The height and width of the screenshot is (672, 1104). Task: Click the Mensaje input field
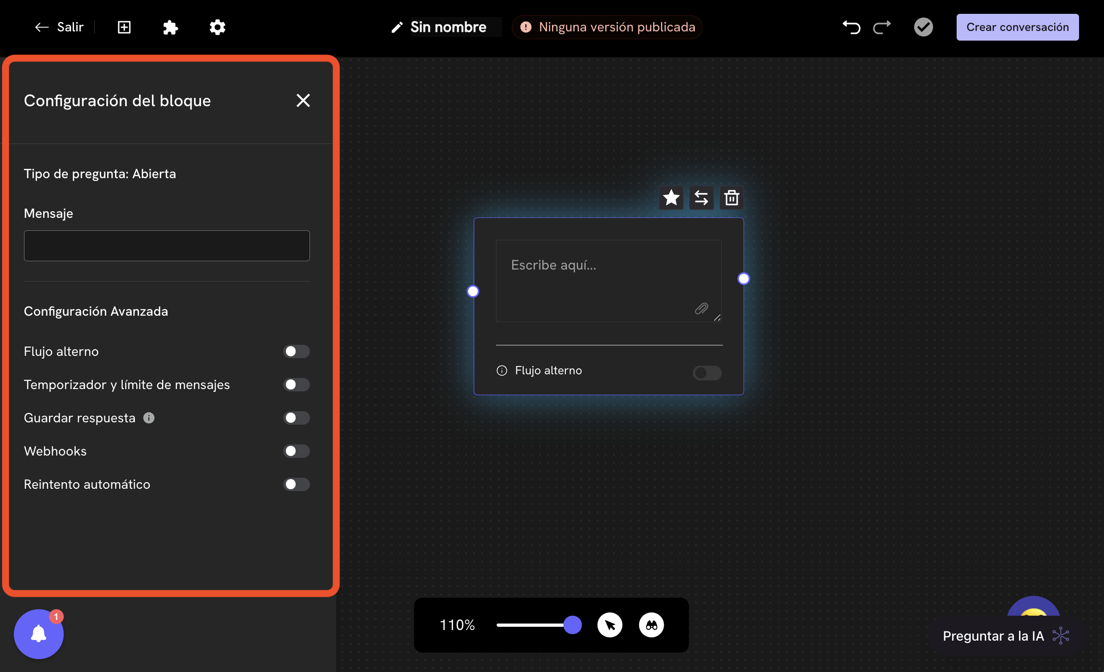pyautogui.click(x=167, y=246)
